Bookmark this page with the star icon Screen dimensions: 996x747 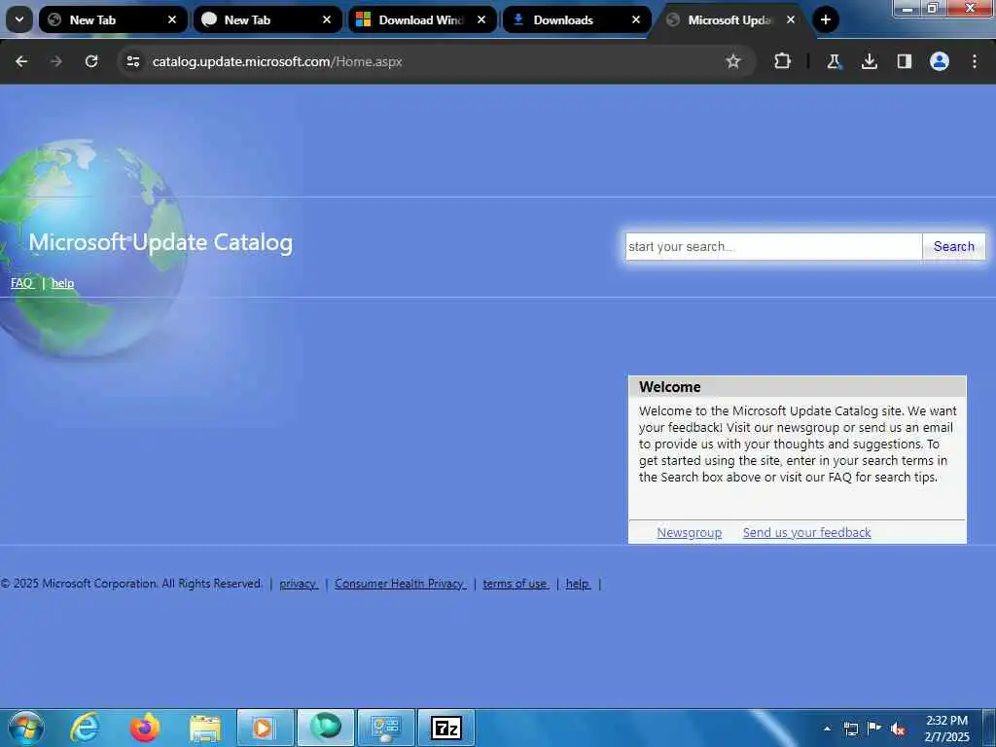click(733, 61)
